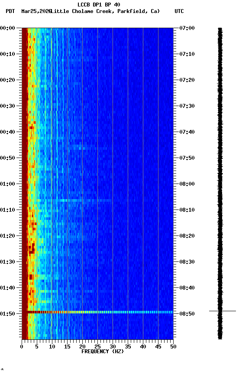Click the '45' frequency axis label

coord(158,347)
